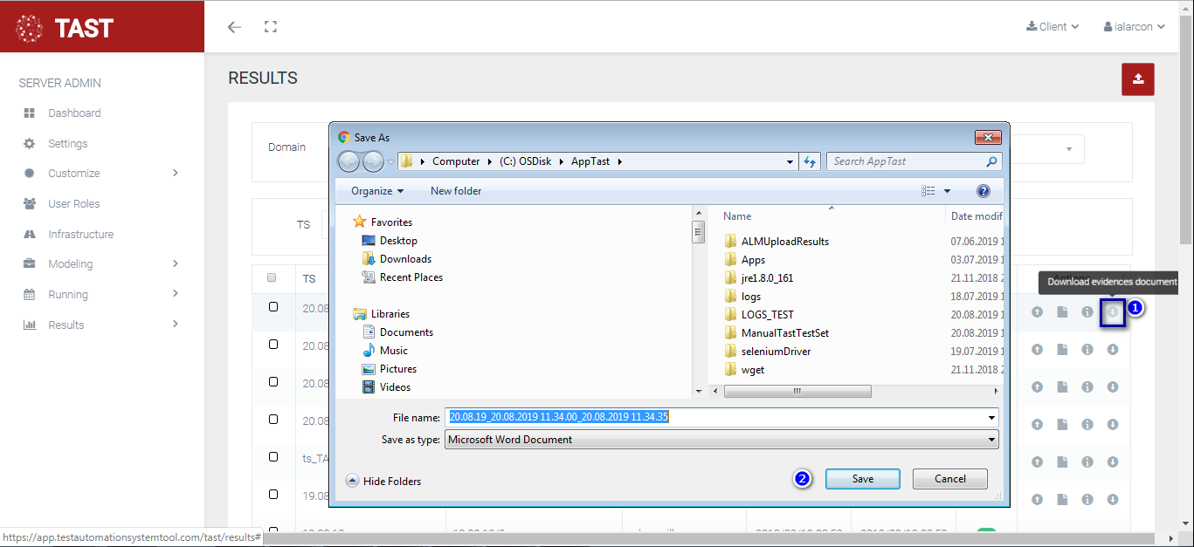
Task: Tick the checkbox of the first results row
Action: coord(273,307)
